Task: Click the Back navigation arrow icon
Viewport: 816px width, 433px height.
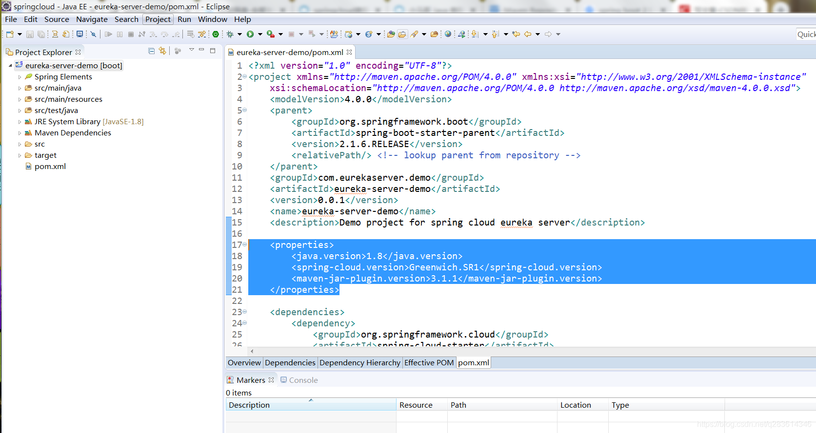Action: 528,34
